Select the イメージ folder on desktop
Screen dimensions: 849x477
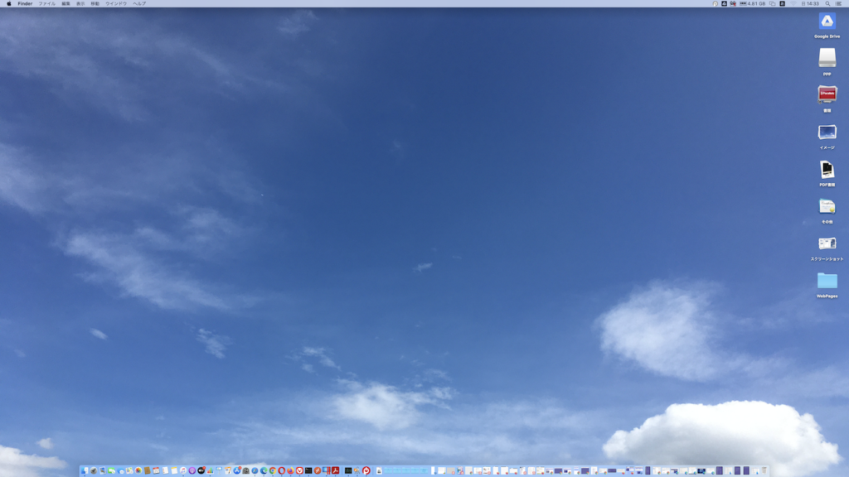[827, 132]
